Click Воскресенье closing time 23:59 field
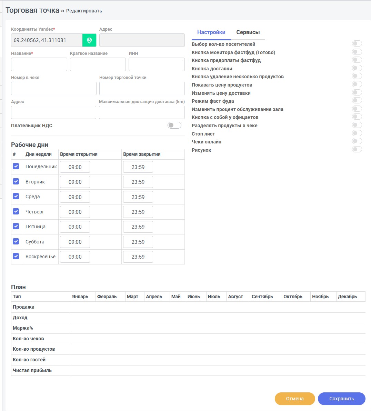The height and width of the screenshot is (411, 371). [x=138, y=257]
